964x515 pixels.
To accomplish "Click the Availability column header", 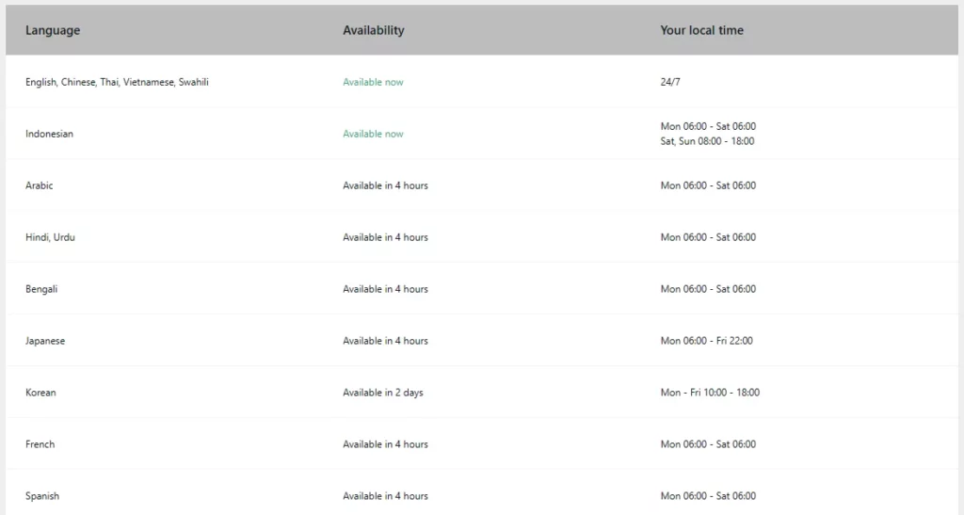I will pyautogui.click(x=374, y=30).
